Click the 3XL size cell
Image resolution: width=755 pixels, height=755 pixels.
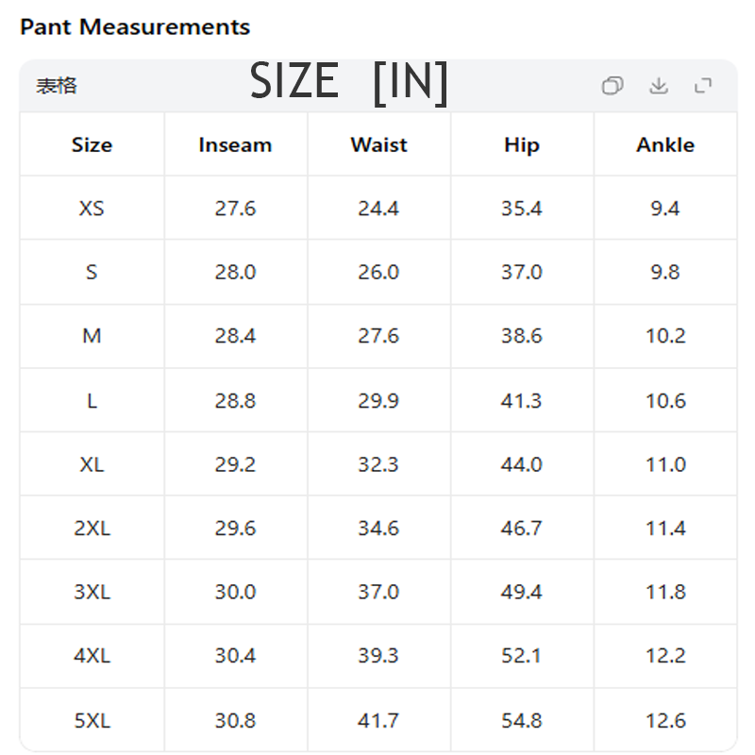point(92,592)
